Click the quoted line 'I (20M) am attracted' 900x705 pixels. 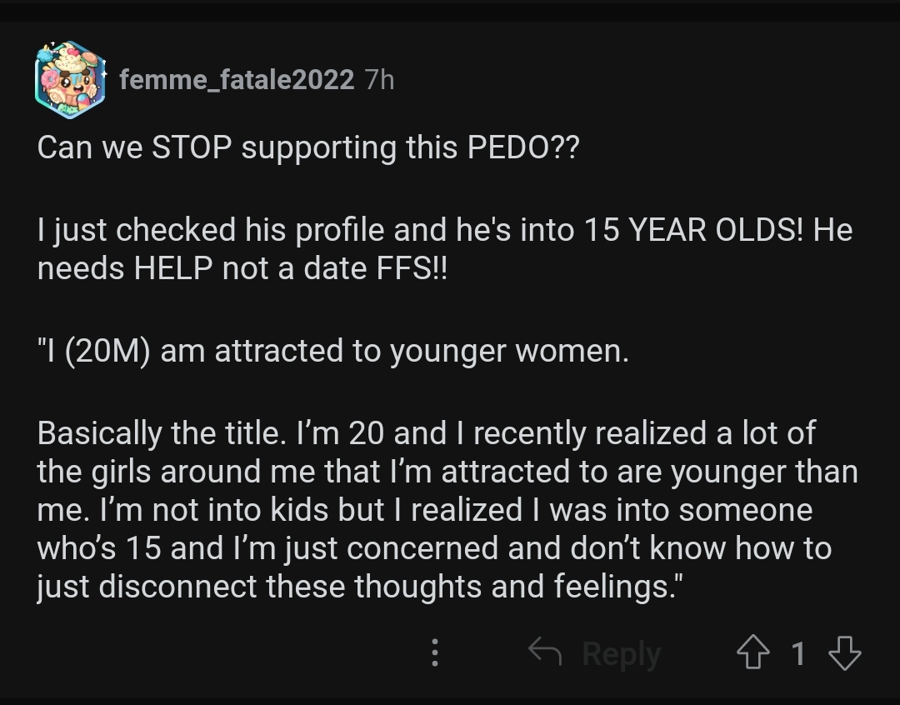coord(332,351)
